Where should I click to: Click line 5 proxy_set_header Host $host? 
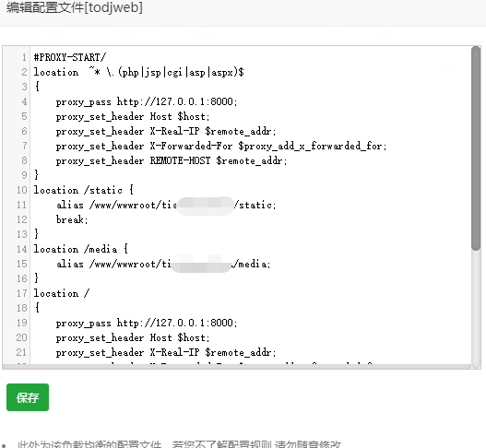tap(133, 117)
